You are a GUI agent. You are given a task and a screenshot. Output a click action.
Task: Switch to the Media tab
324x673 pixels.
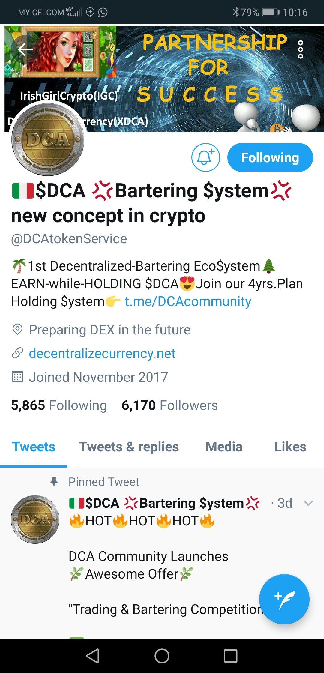[224, 447]
